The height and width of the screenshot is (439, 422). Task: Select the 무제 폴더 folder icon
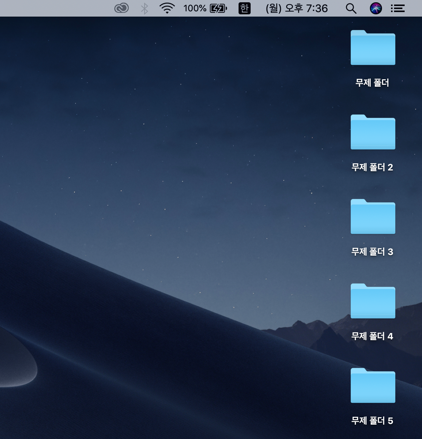(373, 47)
